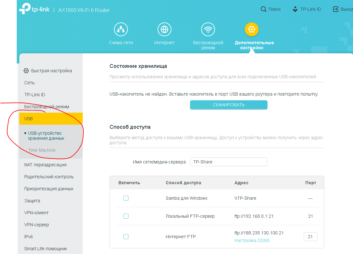The height and width of the screenshot is (254, 353).
Task: Click the search magnifier icon
Action: (263, 9)
